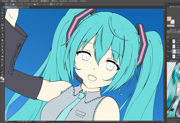Click the Save icon in command bar
180x123 pixels.
pyautogui.click(x=16, y=4)
